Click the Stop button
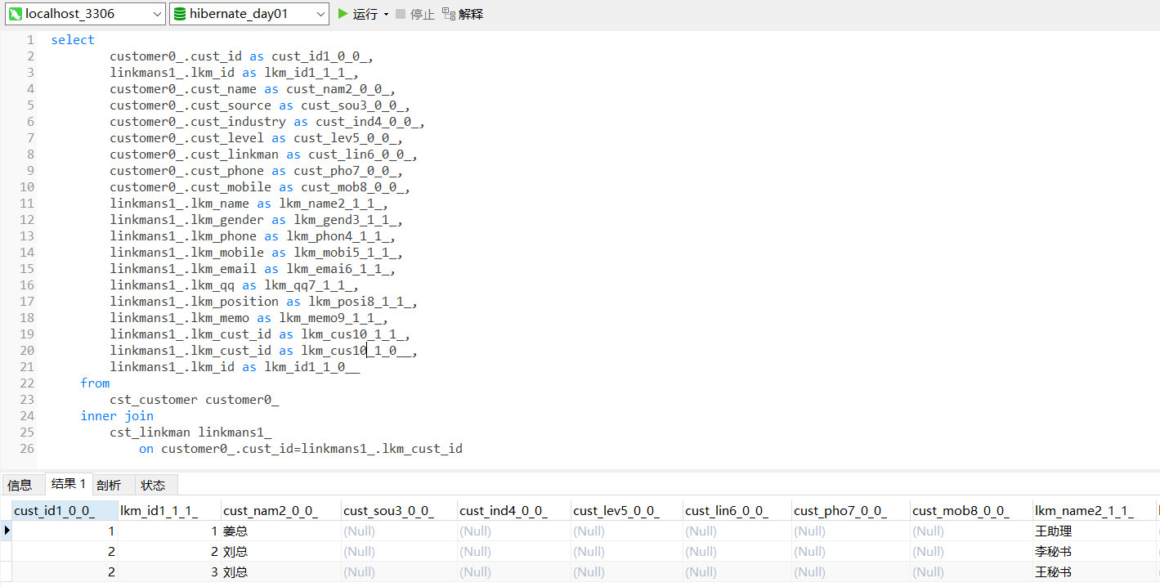This screenshot has width=1160, height=587. tap(415, 14)
